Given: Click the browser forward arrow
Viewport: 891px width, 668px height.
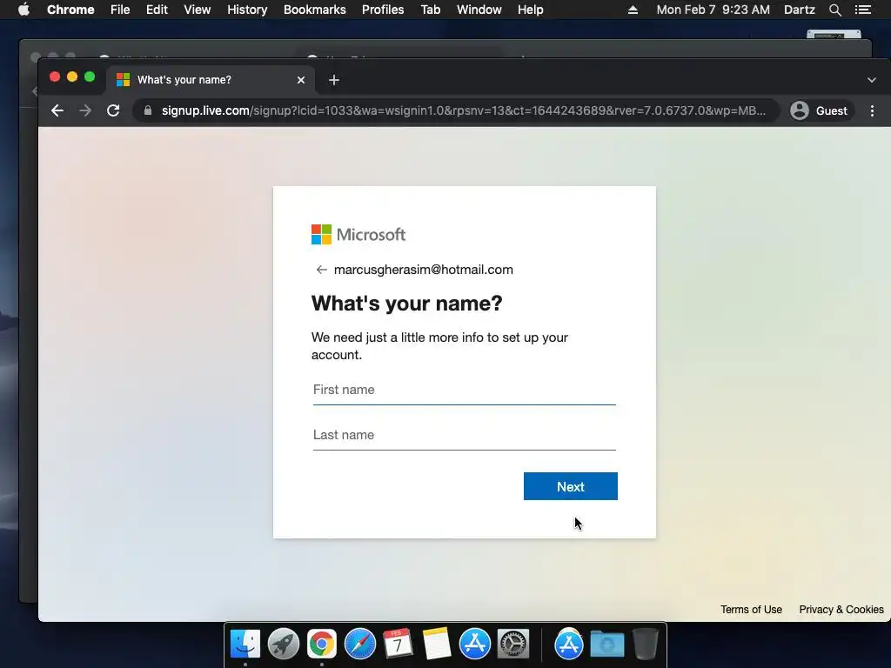Looking at the screenshot, I should tap(85, 110).
